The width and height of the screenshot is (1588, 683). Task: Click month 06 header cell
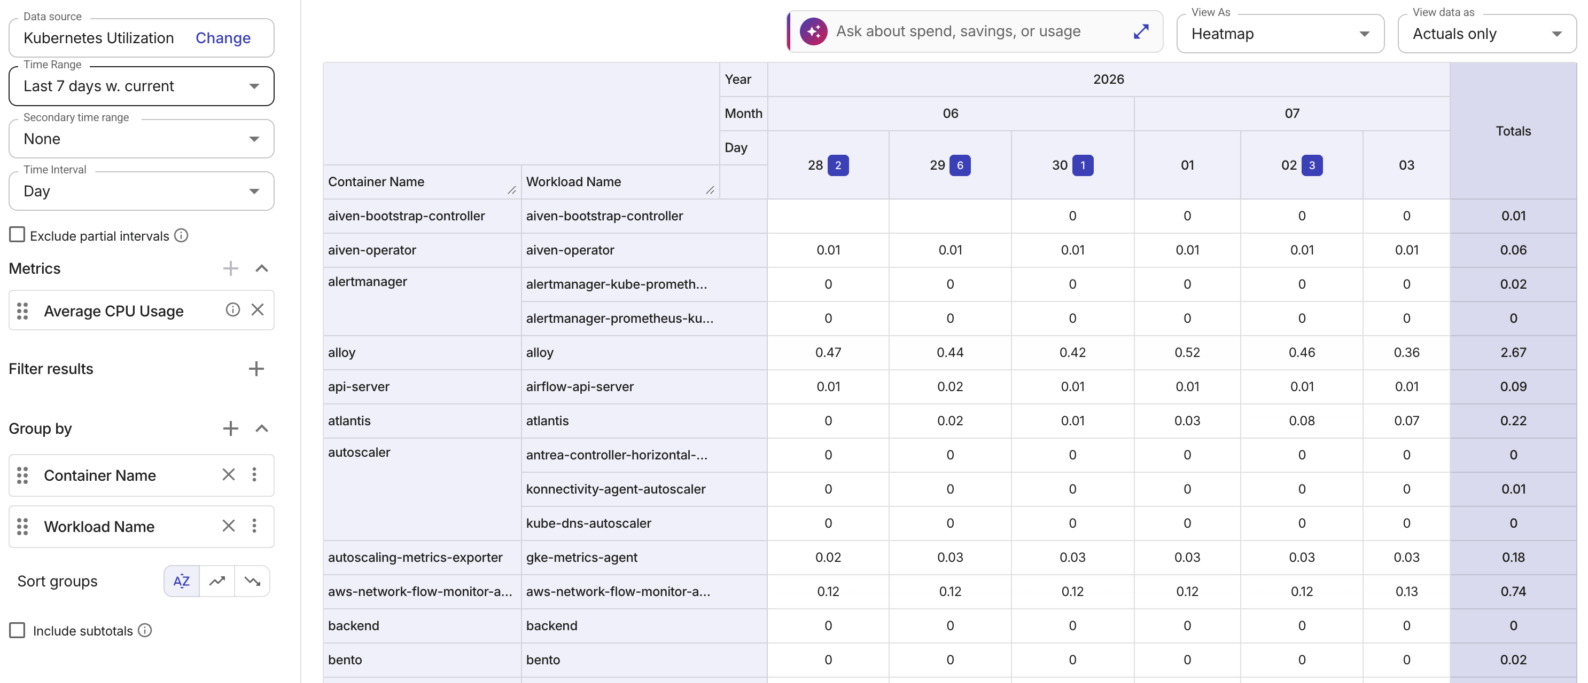[x=950, y=114]
